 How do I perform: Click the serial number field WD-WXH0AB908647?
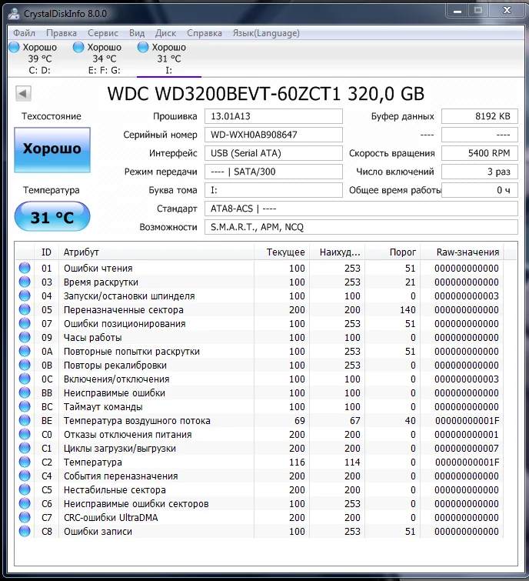(274, 135)
